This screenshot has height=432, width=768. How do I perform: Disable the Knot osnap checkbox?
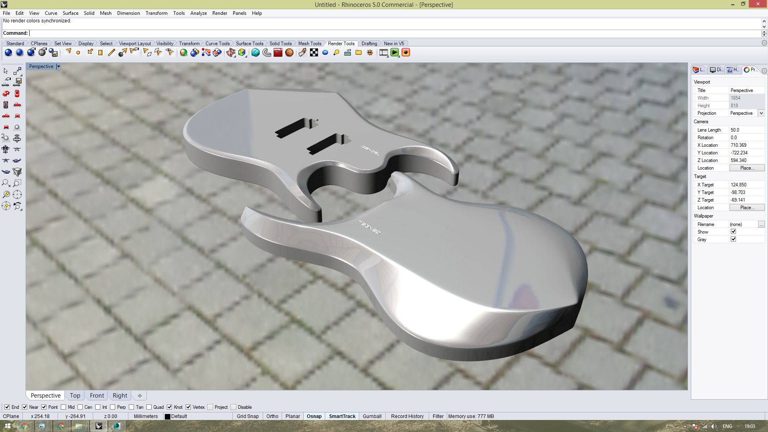coord(169,407)
